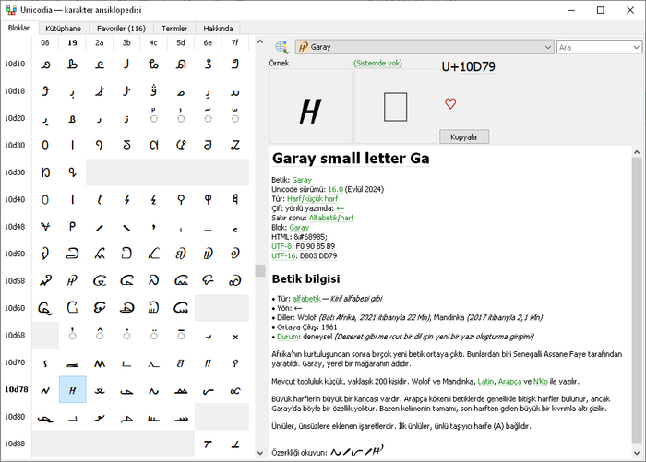Add character to favorites with heart icon
Screen dimensions: 646x462
pyautogui.click(x=450, y=103)
